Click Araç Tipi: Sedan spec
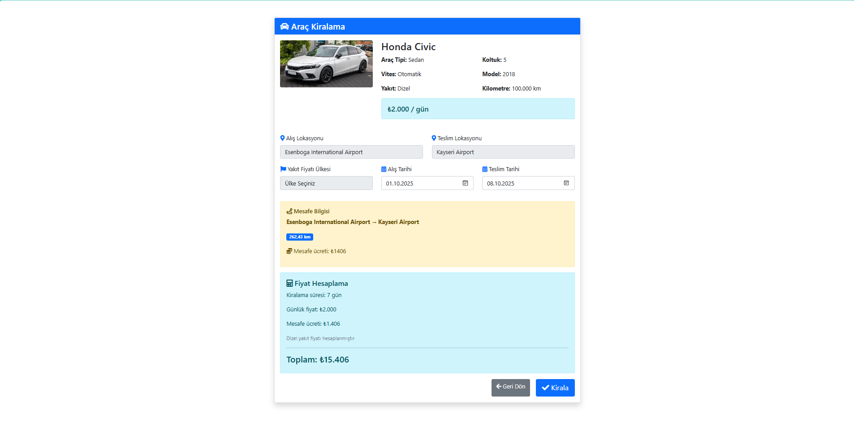 coord(402,60)
